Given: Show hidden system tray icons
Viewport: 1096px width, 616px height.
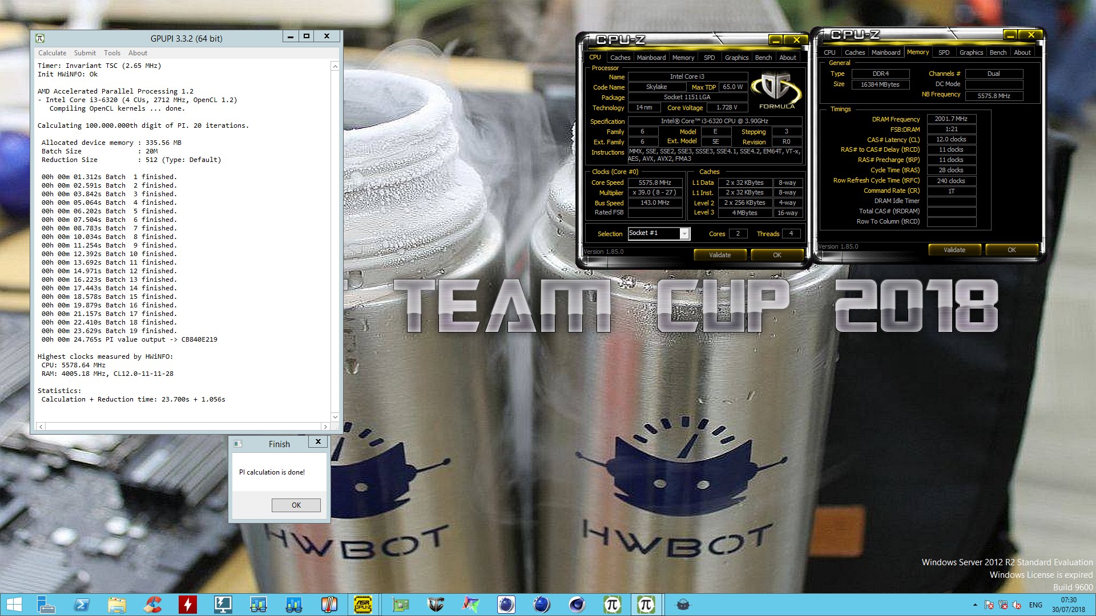Looking at the screenshot, I should [x=975, y=605].
